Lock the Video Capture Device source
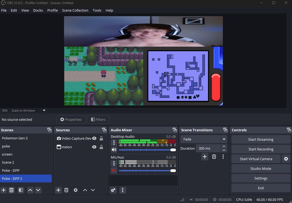The width and height of the screenshot is (292, 203). pyautogui.click(x=101, y=138)
